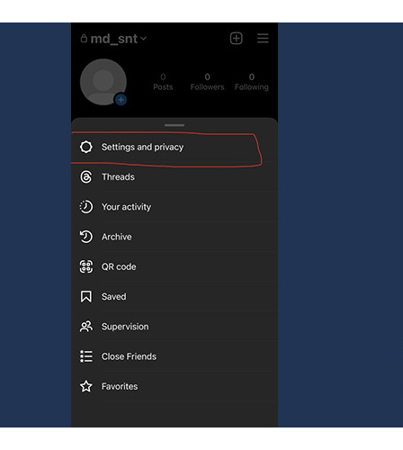
Task: Tap the Archive history icon
Action: point(86,237)
